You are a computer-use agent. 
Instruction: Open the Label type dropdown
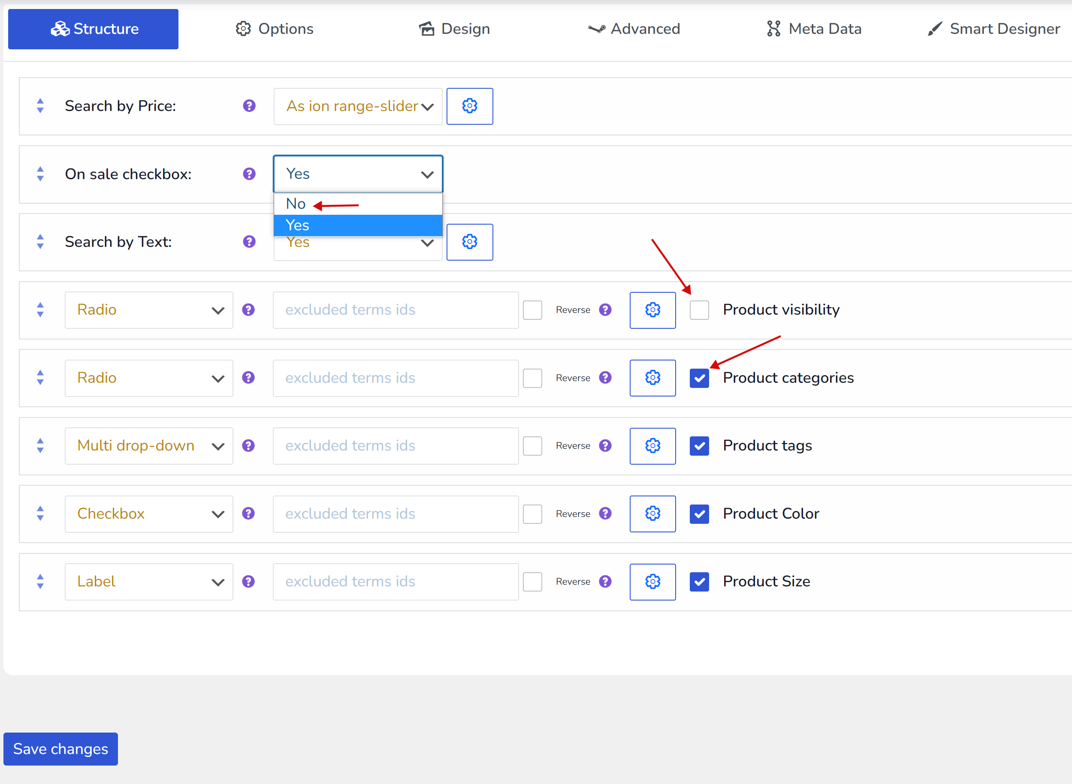(x=149, y=581)
